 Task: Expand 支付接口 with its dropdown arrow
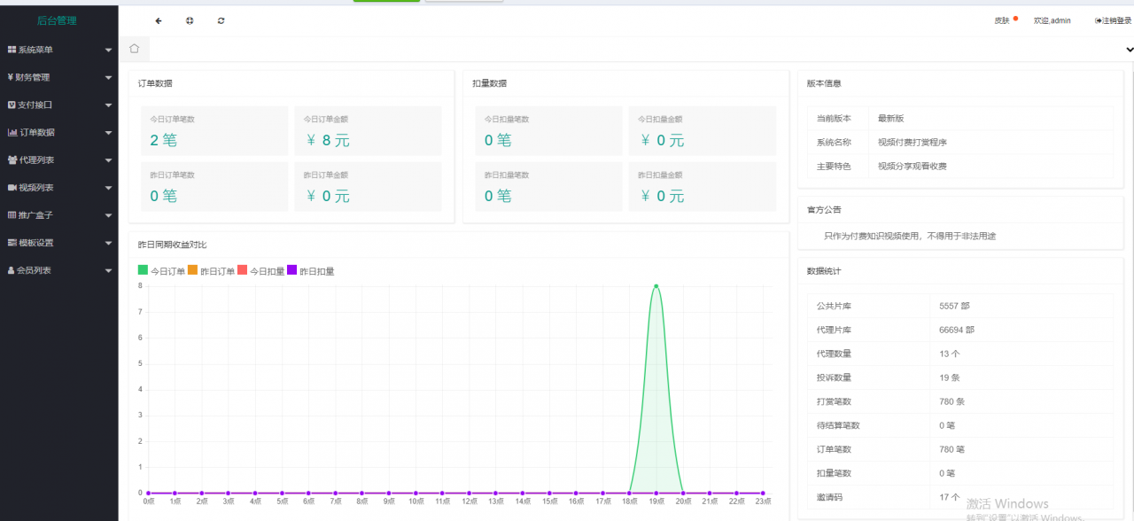coord(108,105)
